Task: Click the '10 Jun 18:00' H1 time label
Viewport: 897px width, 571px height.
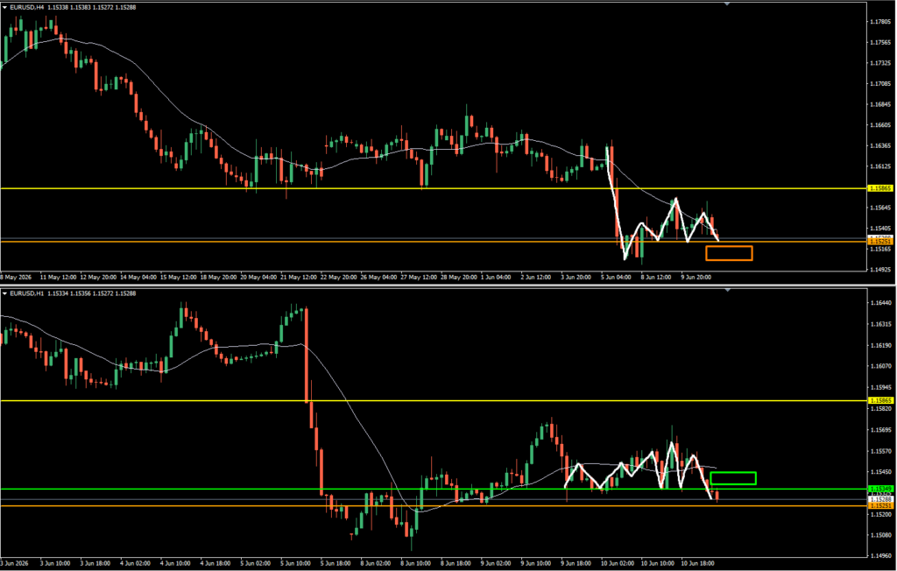Action: 696,563
